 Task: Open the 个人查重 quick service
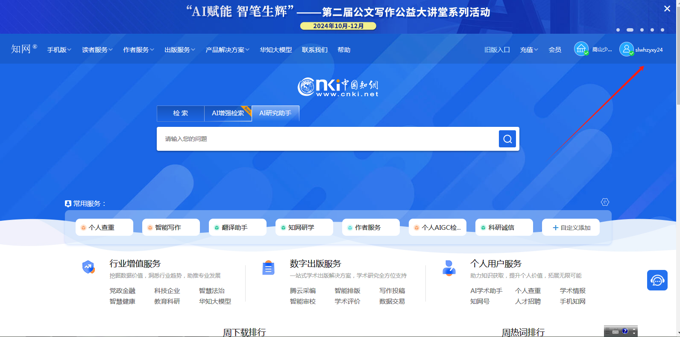pos(104,227)
